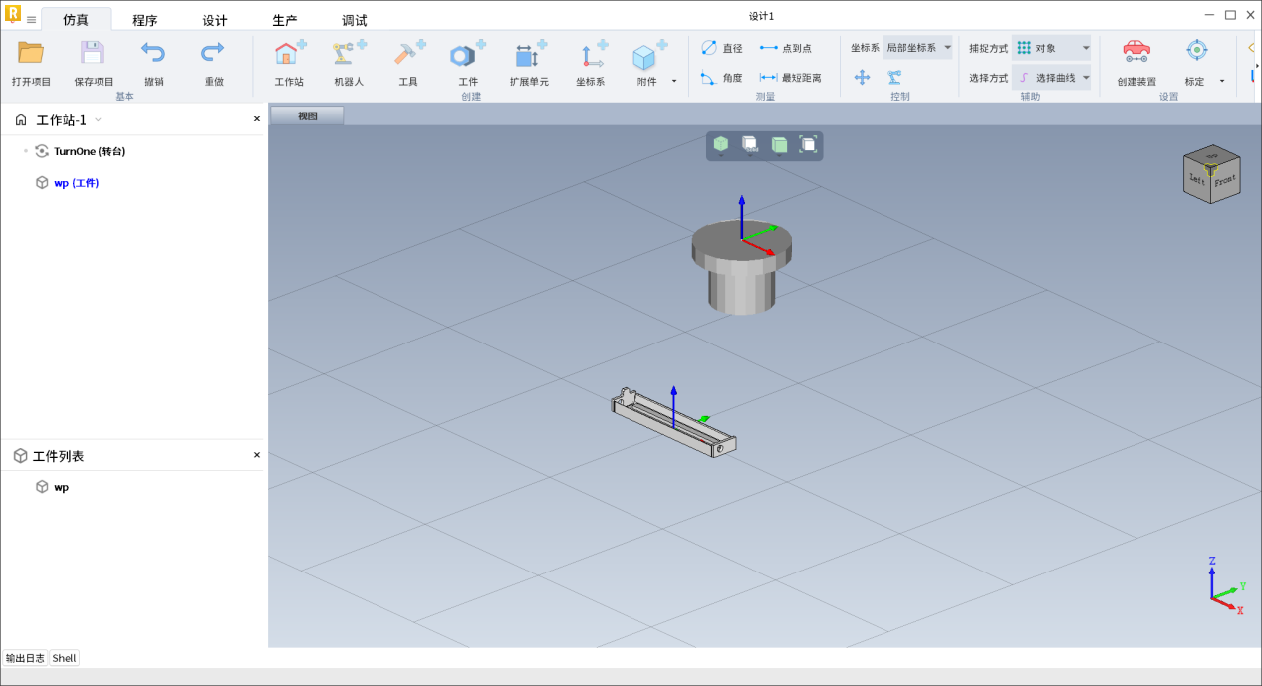Open the 调试 ribbon tab

click(355, 20)
